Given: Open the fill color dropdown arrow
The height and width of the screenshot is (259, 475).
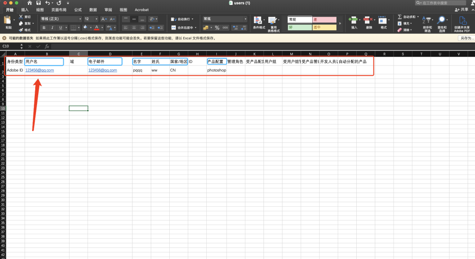Looking at the screenshot, I should pyautogui.click(x=91, y=28).
